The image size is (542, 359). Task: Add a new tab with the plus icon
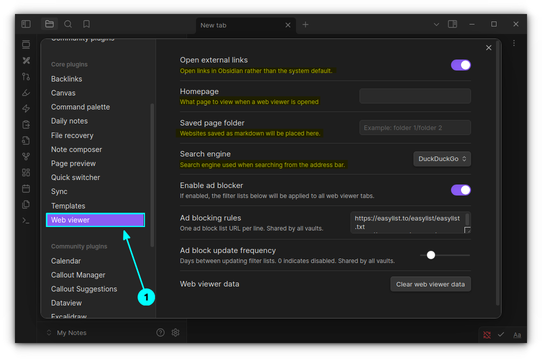305,24
